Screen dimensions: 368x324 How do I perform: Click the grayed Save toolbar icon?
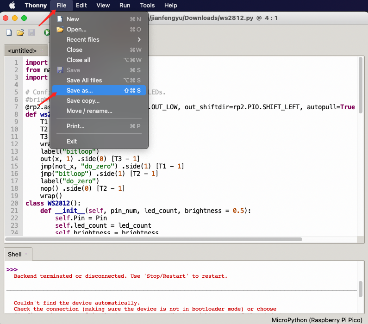point(31,32)
